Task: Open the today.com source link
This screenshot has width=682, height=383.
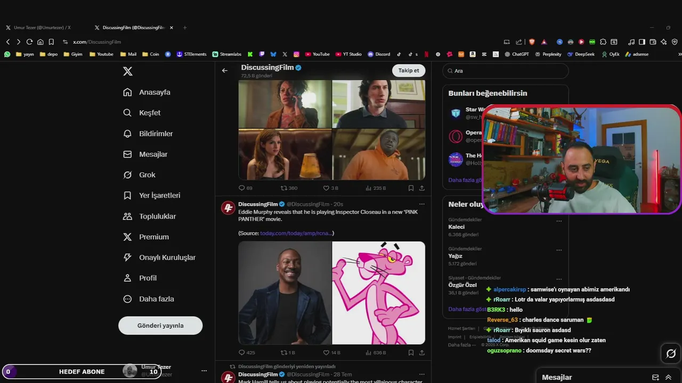Action: (296, 233)
